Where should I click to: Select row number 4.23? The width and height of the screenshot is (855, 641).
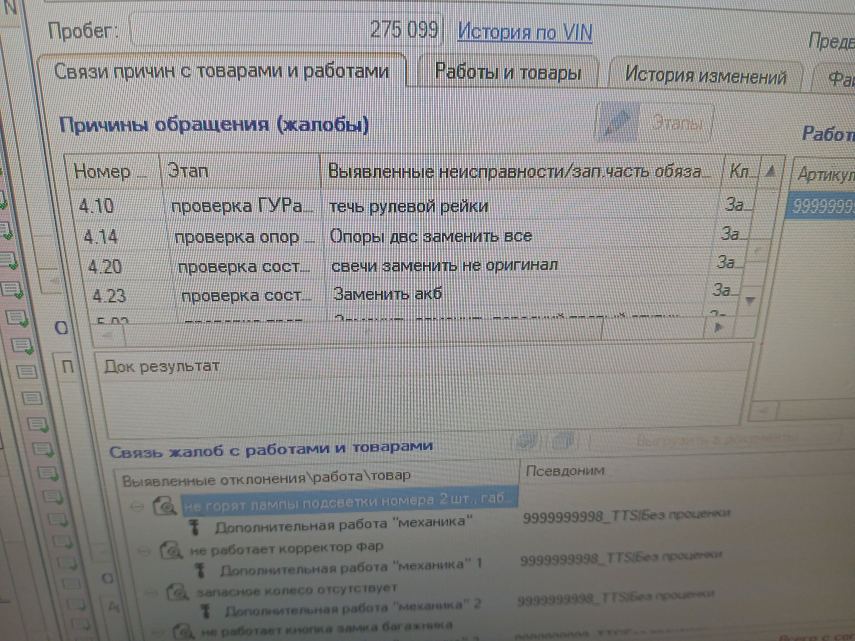[x=109, y=295]
